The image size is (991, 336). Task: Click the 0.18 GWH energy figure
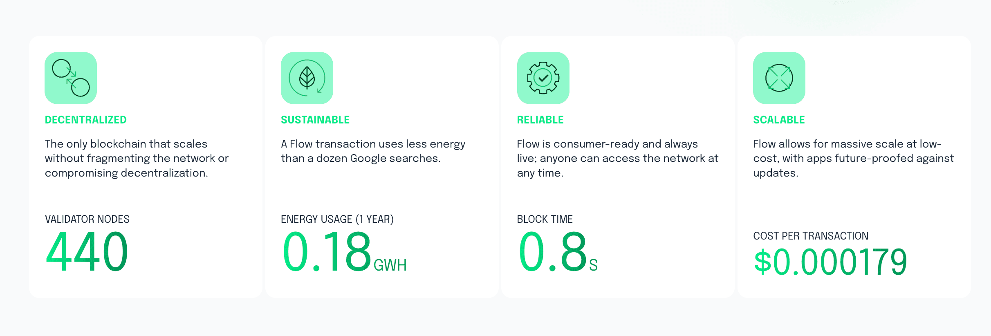coord(344,251)
